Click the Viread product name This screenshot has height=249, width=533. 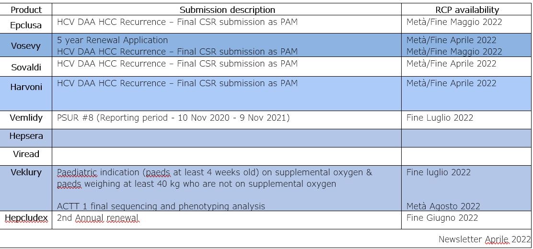[x=26, y=155]
